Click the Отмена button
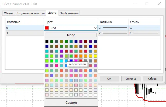The width and height of the screenshot is (166, 107). (131, 79)
